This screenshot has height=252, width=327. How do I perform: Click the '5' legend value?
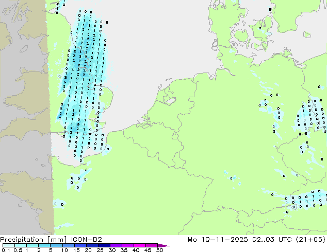(51, 250)
